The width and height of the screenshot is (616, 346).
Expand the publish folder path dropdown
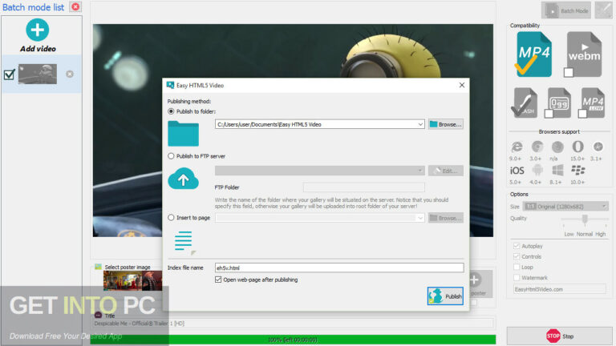(420, 124)
